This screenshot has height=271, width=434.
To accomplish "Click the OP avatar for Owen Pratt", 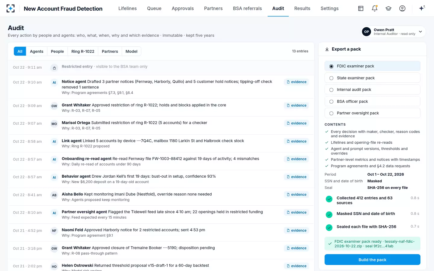I will (x=366, y=32).
